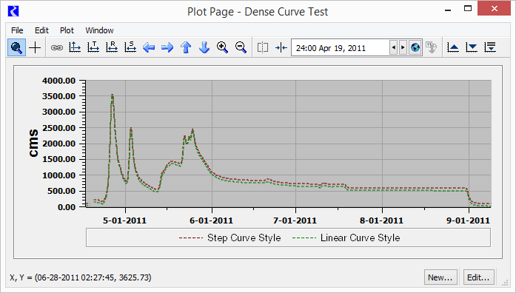This screenshot has width=516, height=293.
Task: Open the Plot menu
Action: pyautogui.click(x=67, y=30)
